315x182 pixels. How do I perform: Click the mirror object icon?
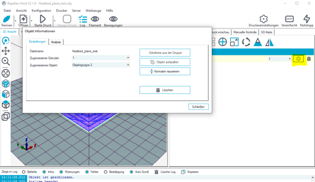click(270, 42)
